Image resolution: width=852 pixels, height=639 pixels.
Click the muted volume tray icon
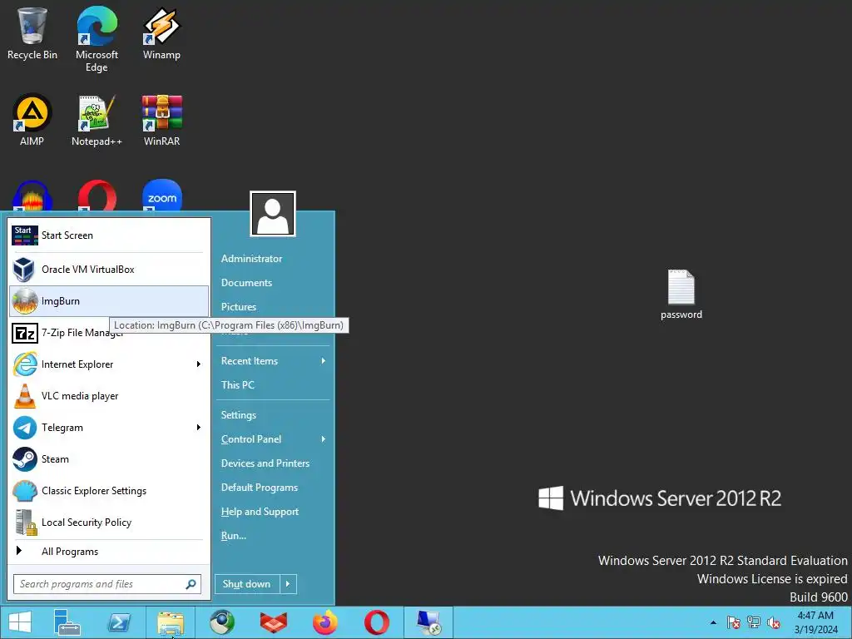click(x=774, y=622)
